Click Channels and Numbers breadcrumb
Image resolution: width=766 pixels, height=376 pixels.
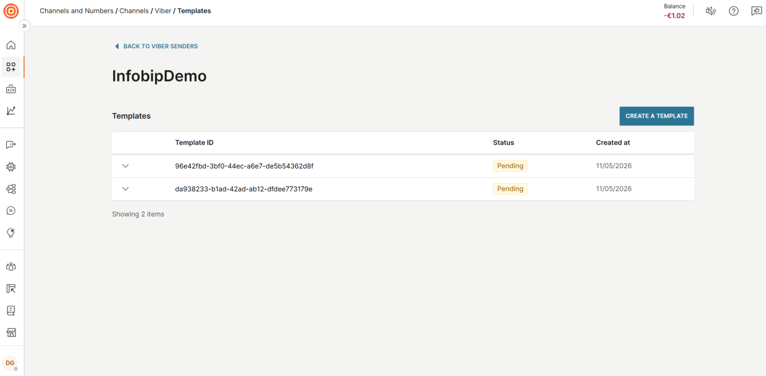(x=77, y=11)
